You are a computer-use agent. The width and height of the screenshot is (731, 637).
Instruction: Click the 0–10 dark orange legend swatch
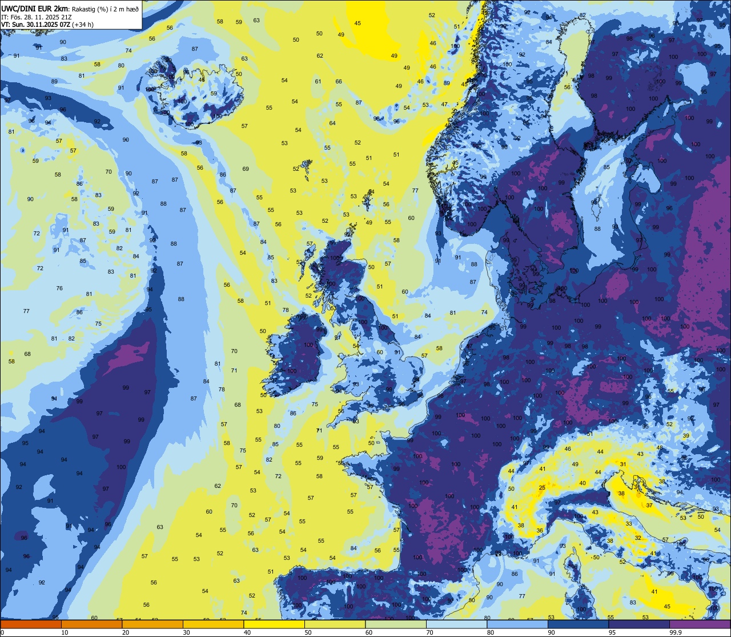31,624
